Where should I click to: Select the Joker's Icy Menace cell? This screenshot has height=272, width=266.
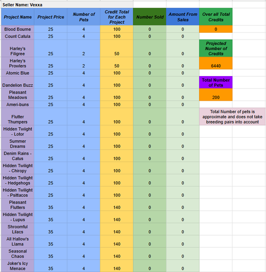coord(17,266)
